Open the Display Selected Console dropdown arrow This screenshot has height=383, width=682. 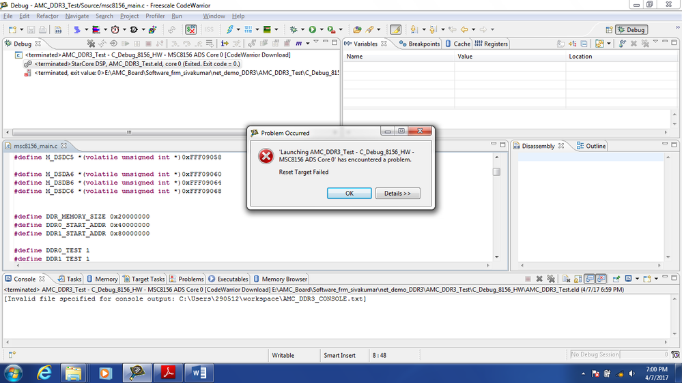(x=637, y=279)
